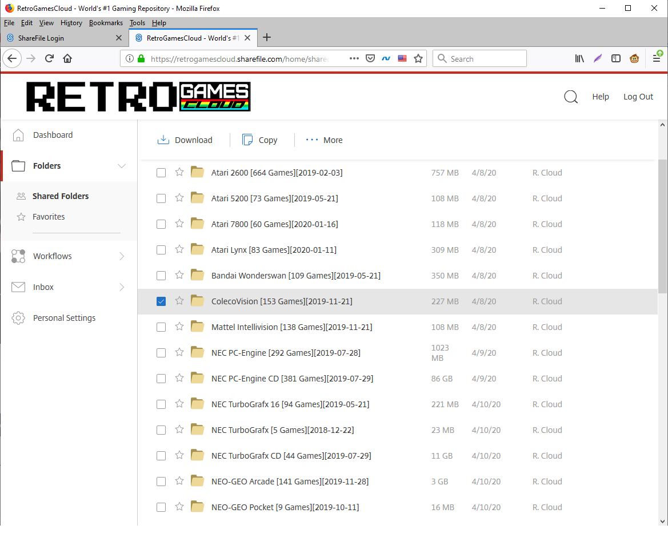Click the folder icon for Bandai Wonderswan
The width and height of the screenshot is (668, 537).
[x=197, y=275]
